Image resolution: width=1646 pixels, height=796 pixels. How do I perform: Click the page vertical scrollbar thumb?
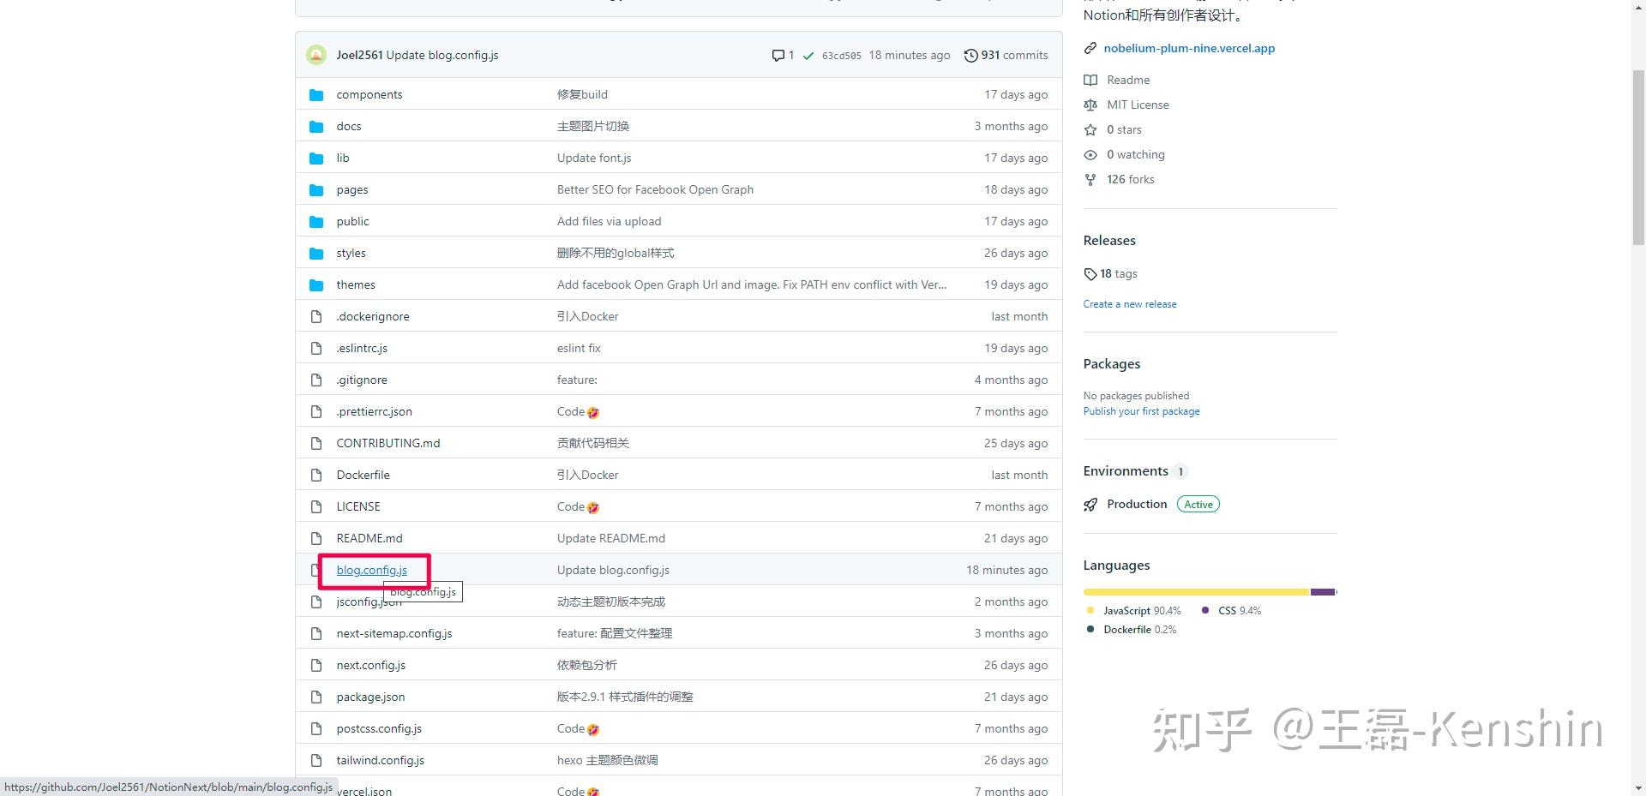click(x=1638, y=157)
